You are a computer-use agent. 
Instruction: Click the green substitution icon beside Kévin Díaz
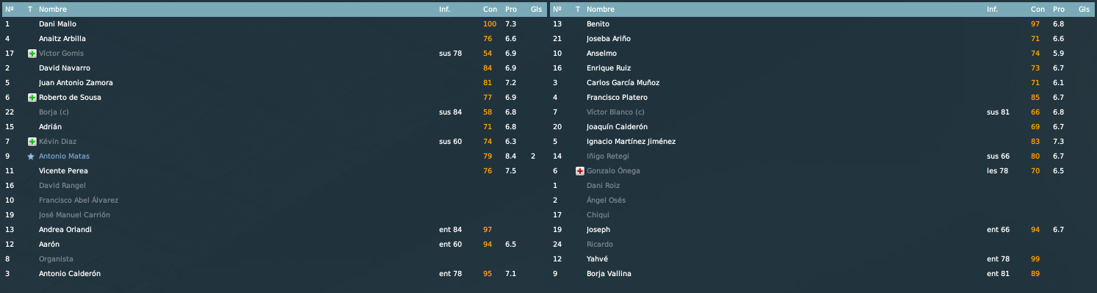pyautogui.click(x=32, y=142)
